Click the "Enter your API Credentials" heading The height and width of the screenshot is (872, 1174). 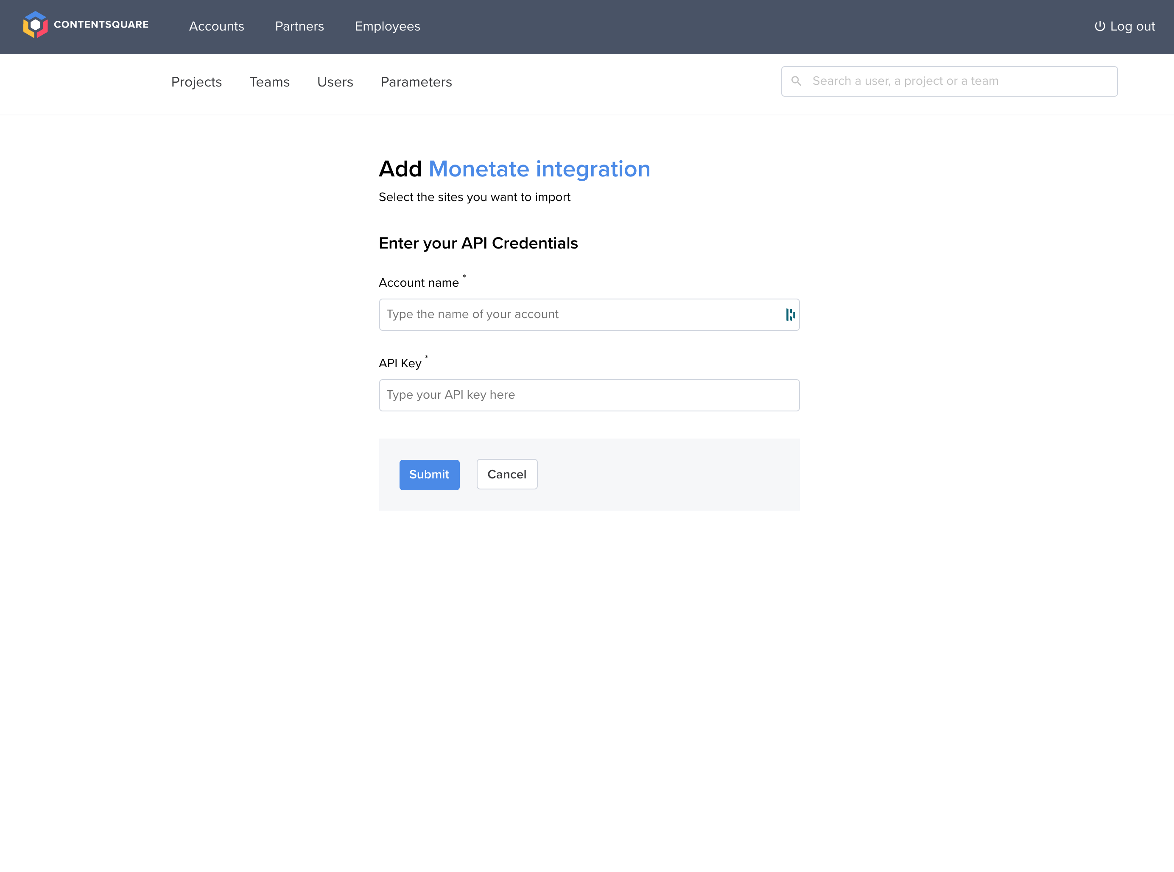pos(478,243)
